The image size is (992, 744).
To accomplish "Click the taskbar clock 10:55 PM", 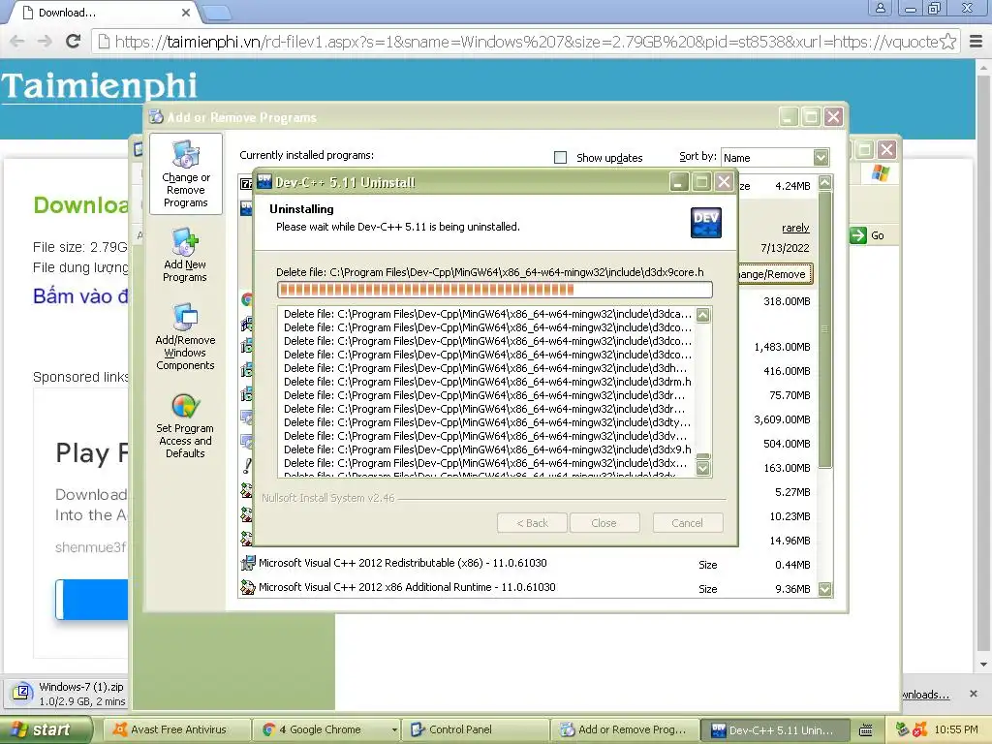I will [x=956, y=729].
